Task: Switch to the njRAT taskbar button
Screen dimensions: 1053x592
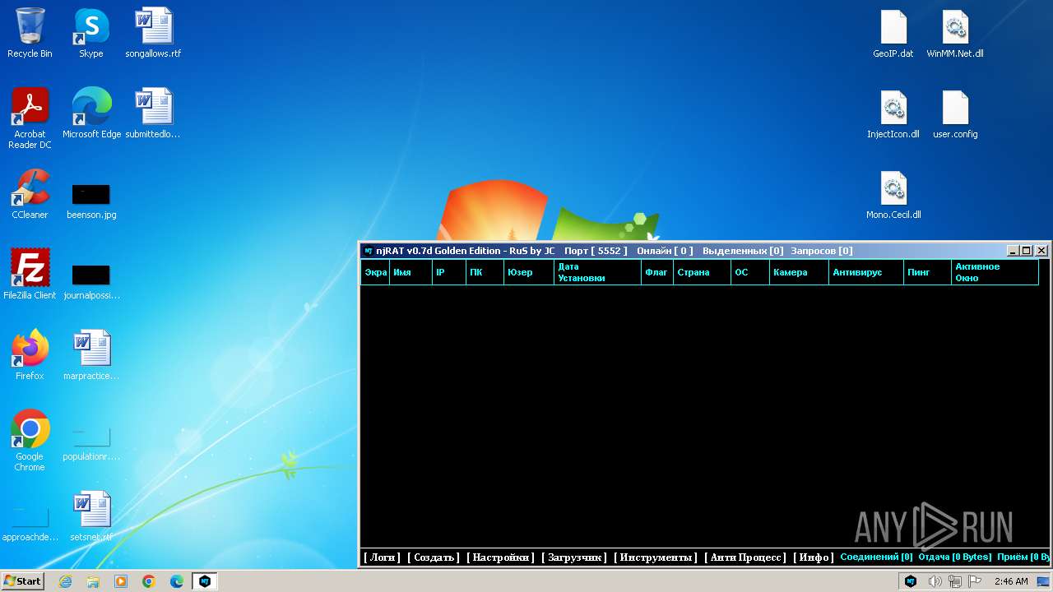Action: [x=205, y=581]
